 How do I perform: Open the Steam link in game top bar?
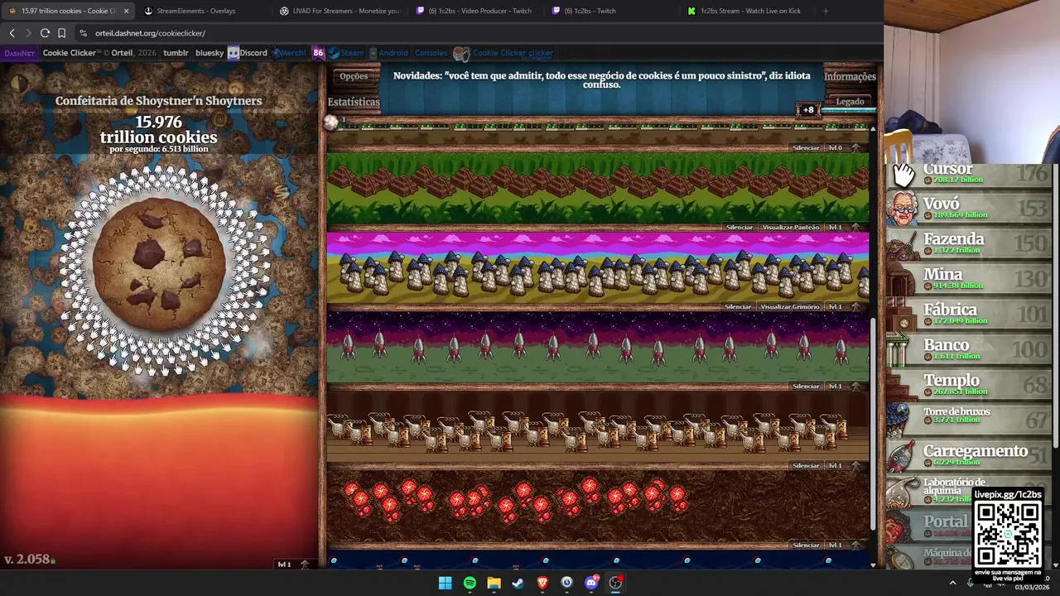click(x=346, y=53)
